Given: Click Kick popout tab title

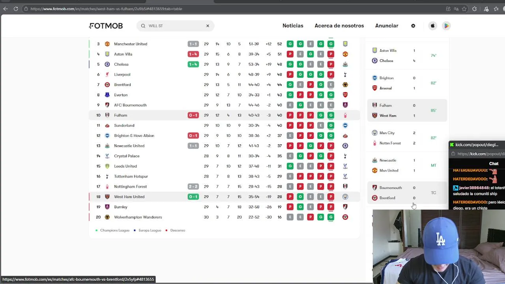Looking at the screenshot, I should 477,145.
